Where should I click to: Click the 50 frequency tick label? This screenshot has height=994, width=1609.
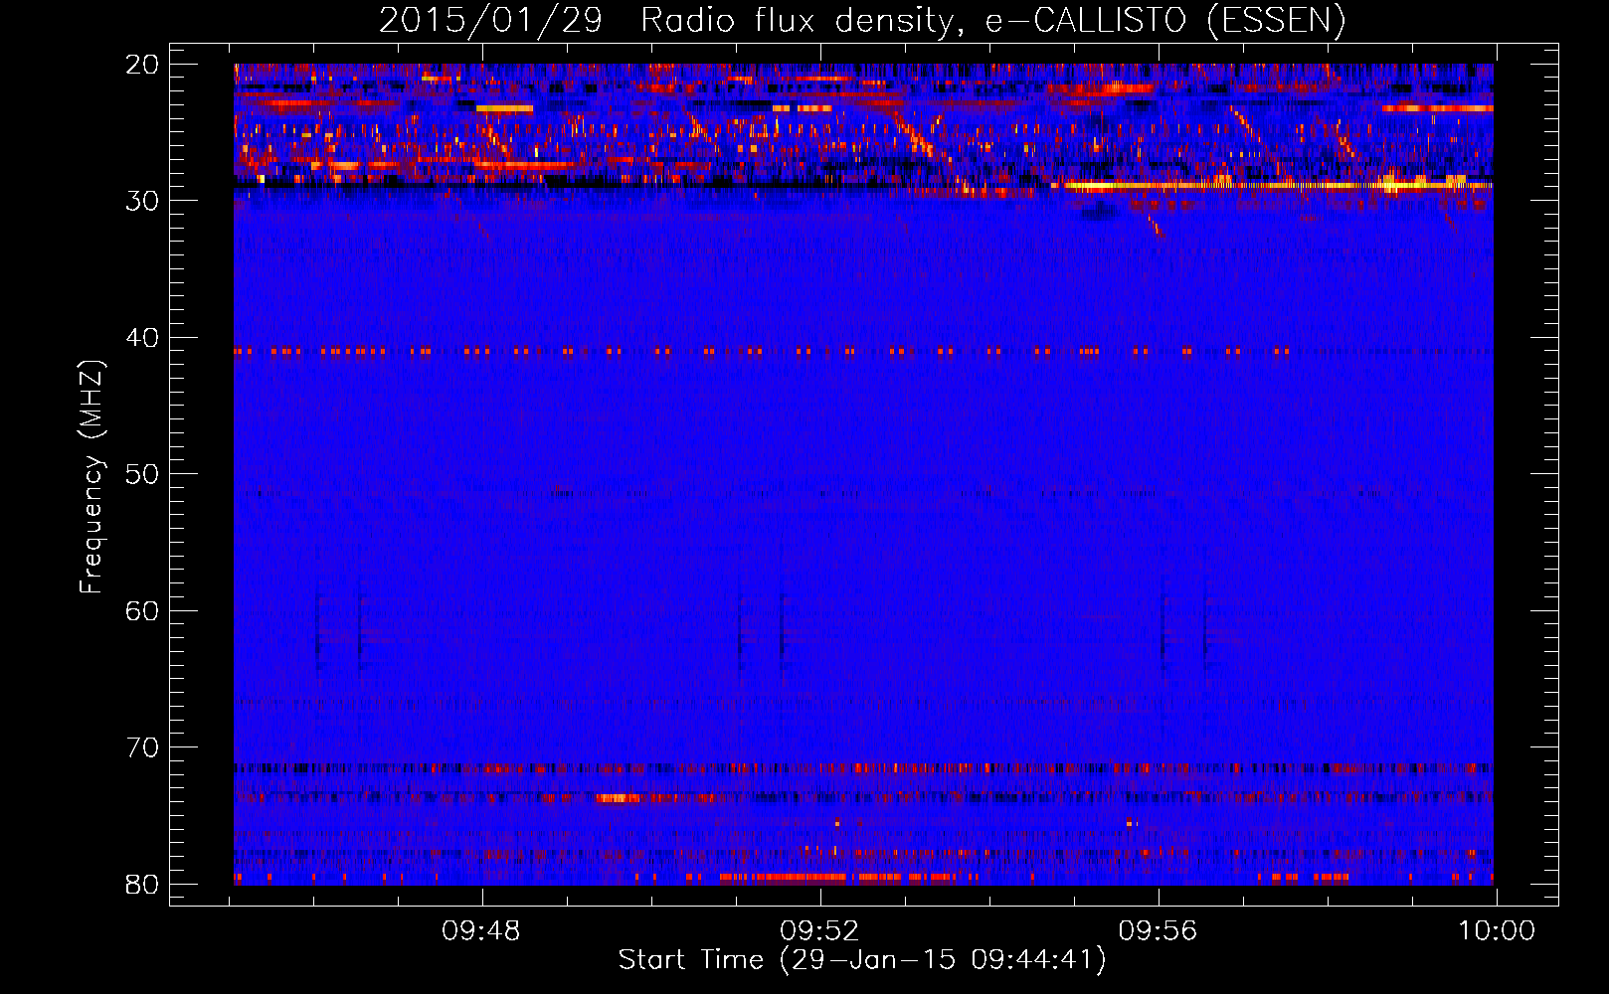142,474
